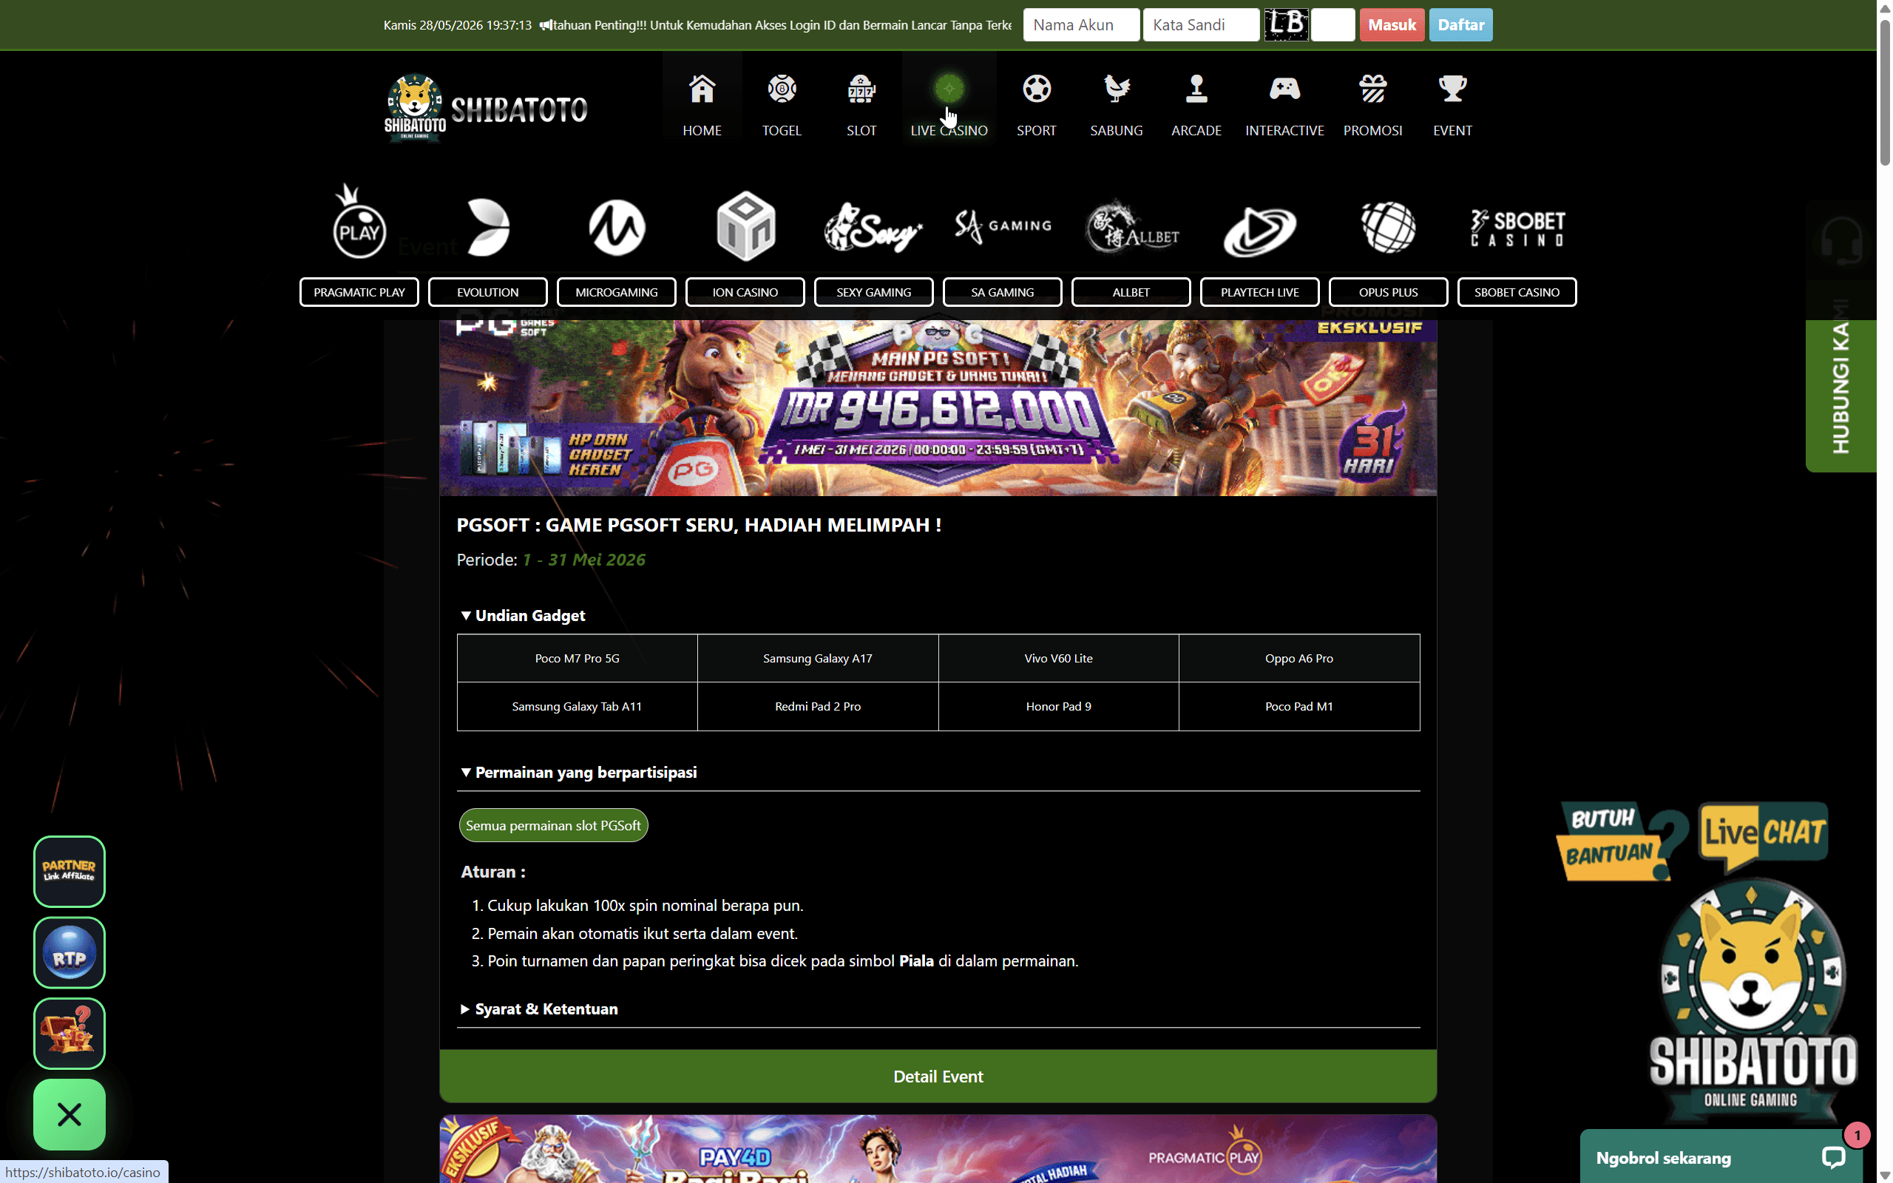Select the Evolution provider logo
The image size is (1893, 1183).
[x=488, y=227]
